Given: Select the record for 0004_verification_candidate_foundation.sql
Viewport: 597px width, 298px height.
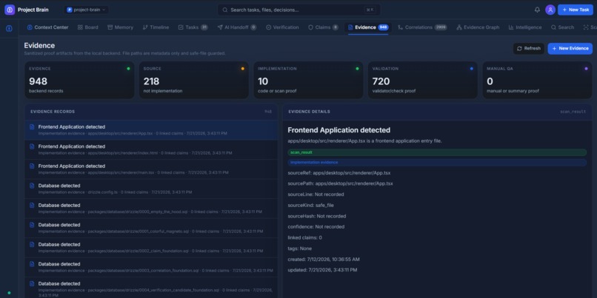Looking at the screenshot, I should click(x=151, y=288).
